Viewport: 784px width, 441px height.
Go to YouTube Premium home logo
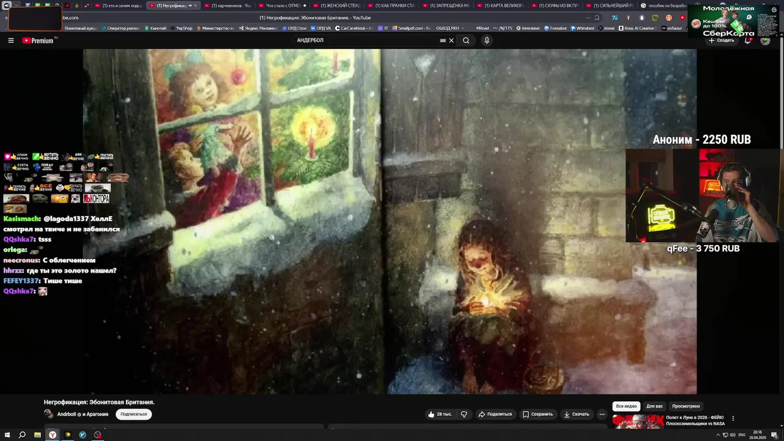[38, 40]
